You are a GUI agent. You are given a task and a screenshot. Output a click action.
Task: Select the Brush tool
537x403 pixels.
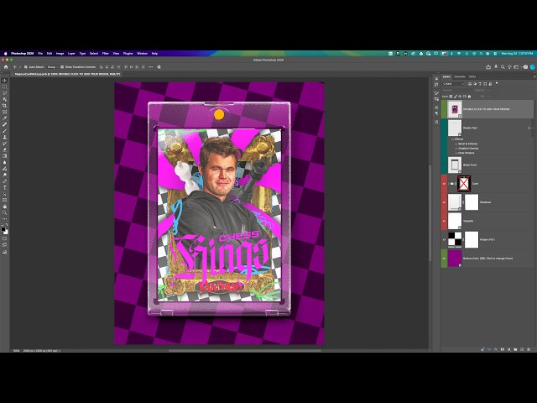click(x=5, y=131)
